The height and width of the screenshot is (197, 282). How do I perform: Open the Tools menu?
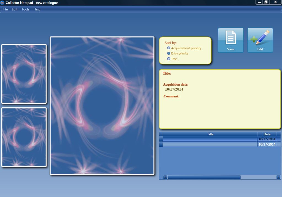(25, 9)
